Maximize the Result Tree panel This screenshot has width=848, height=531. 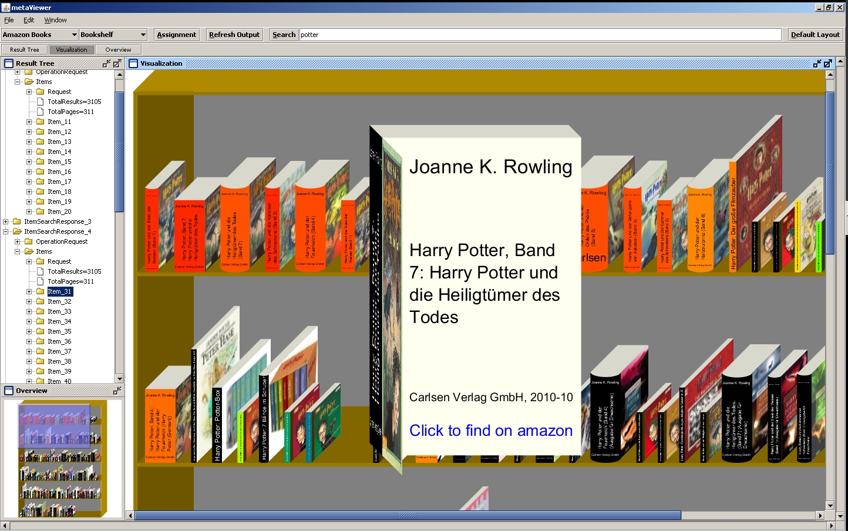pos(117,63)
